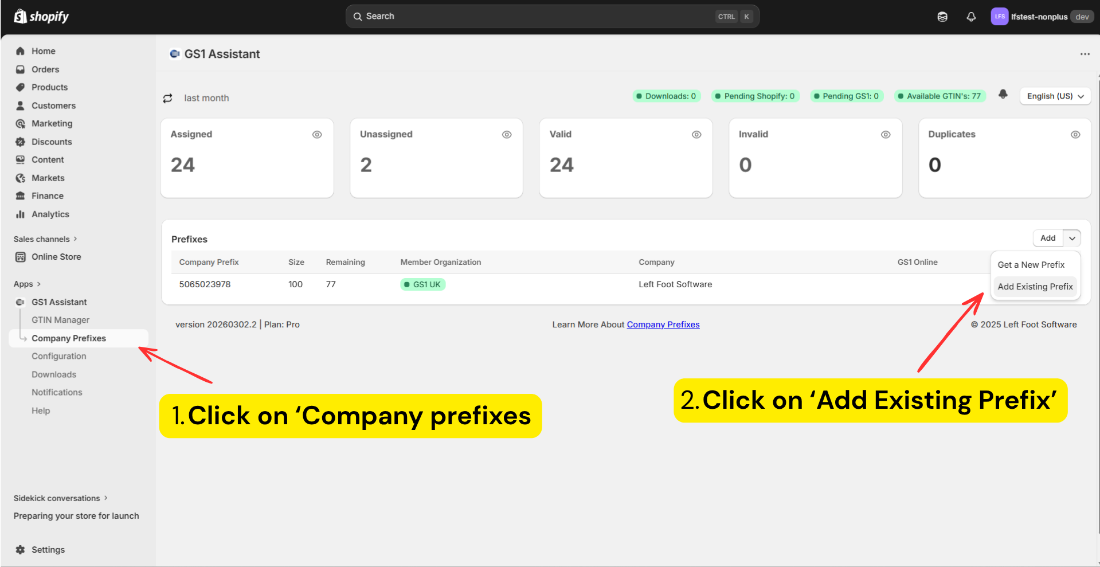Click the lfstest-nonplus store name

coord(1039,17)
